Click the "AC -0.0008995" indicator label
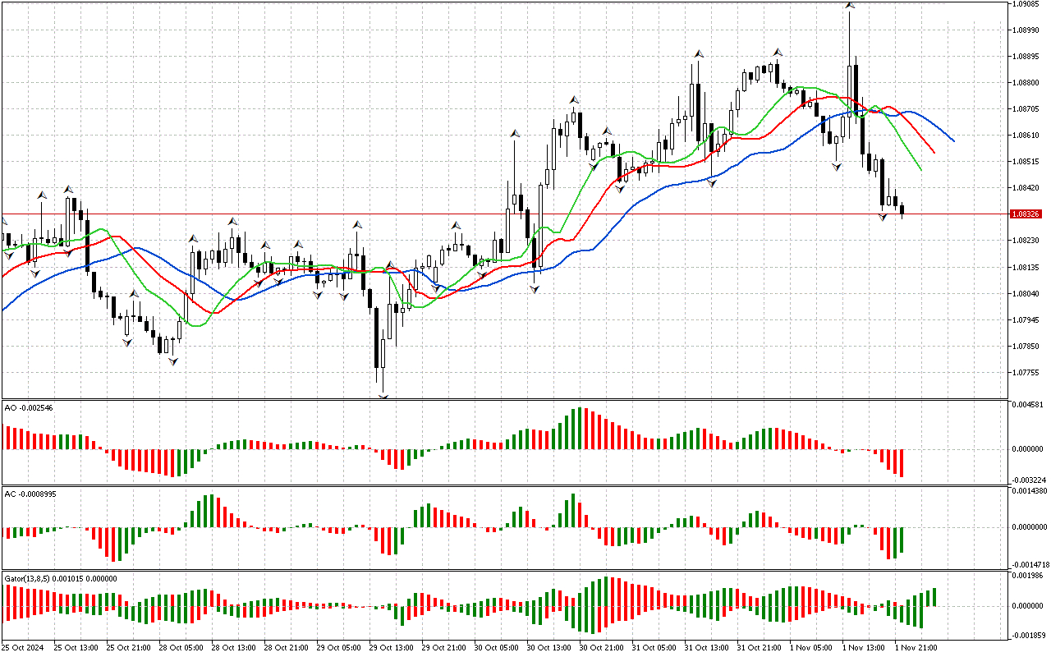The height and width of the screenshot is (657, 1051). tap(31, 494)
